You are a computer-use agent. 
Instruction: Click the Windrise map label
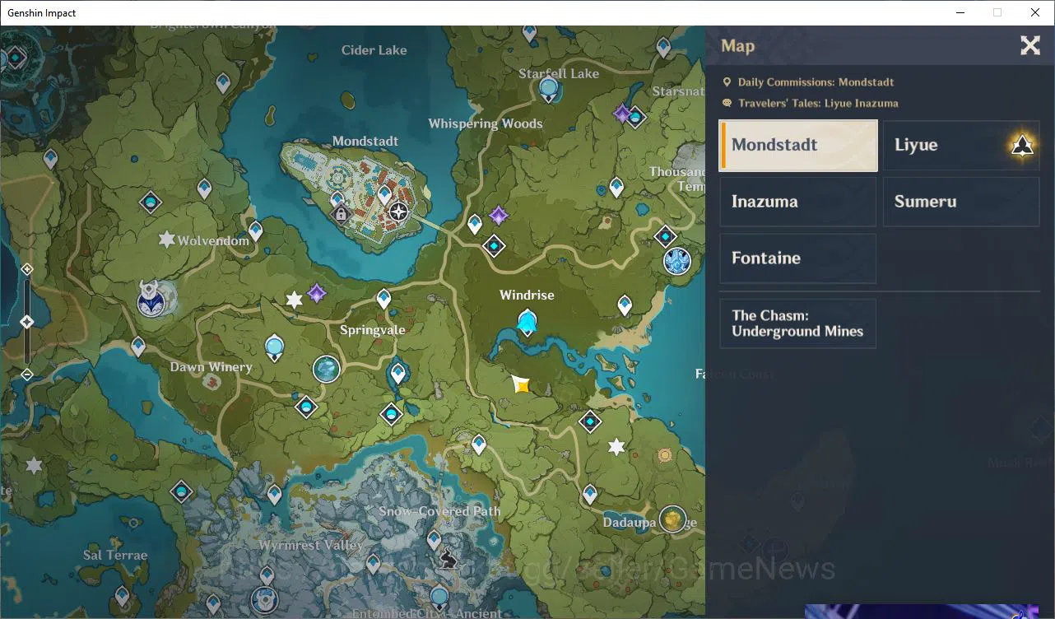click(x=527, y=295)
